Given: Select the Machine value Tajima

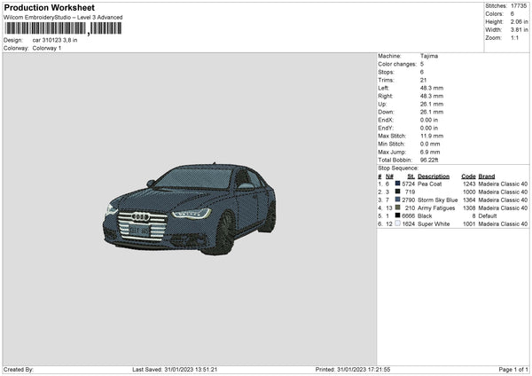Looking at the screenshot, I should click(x=429, y=56).
